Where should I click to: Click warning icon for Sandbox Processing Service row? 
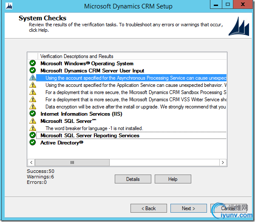(33, 92)
